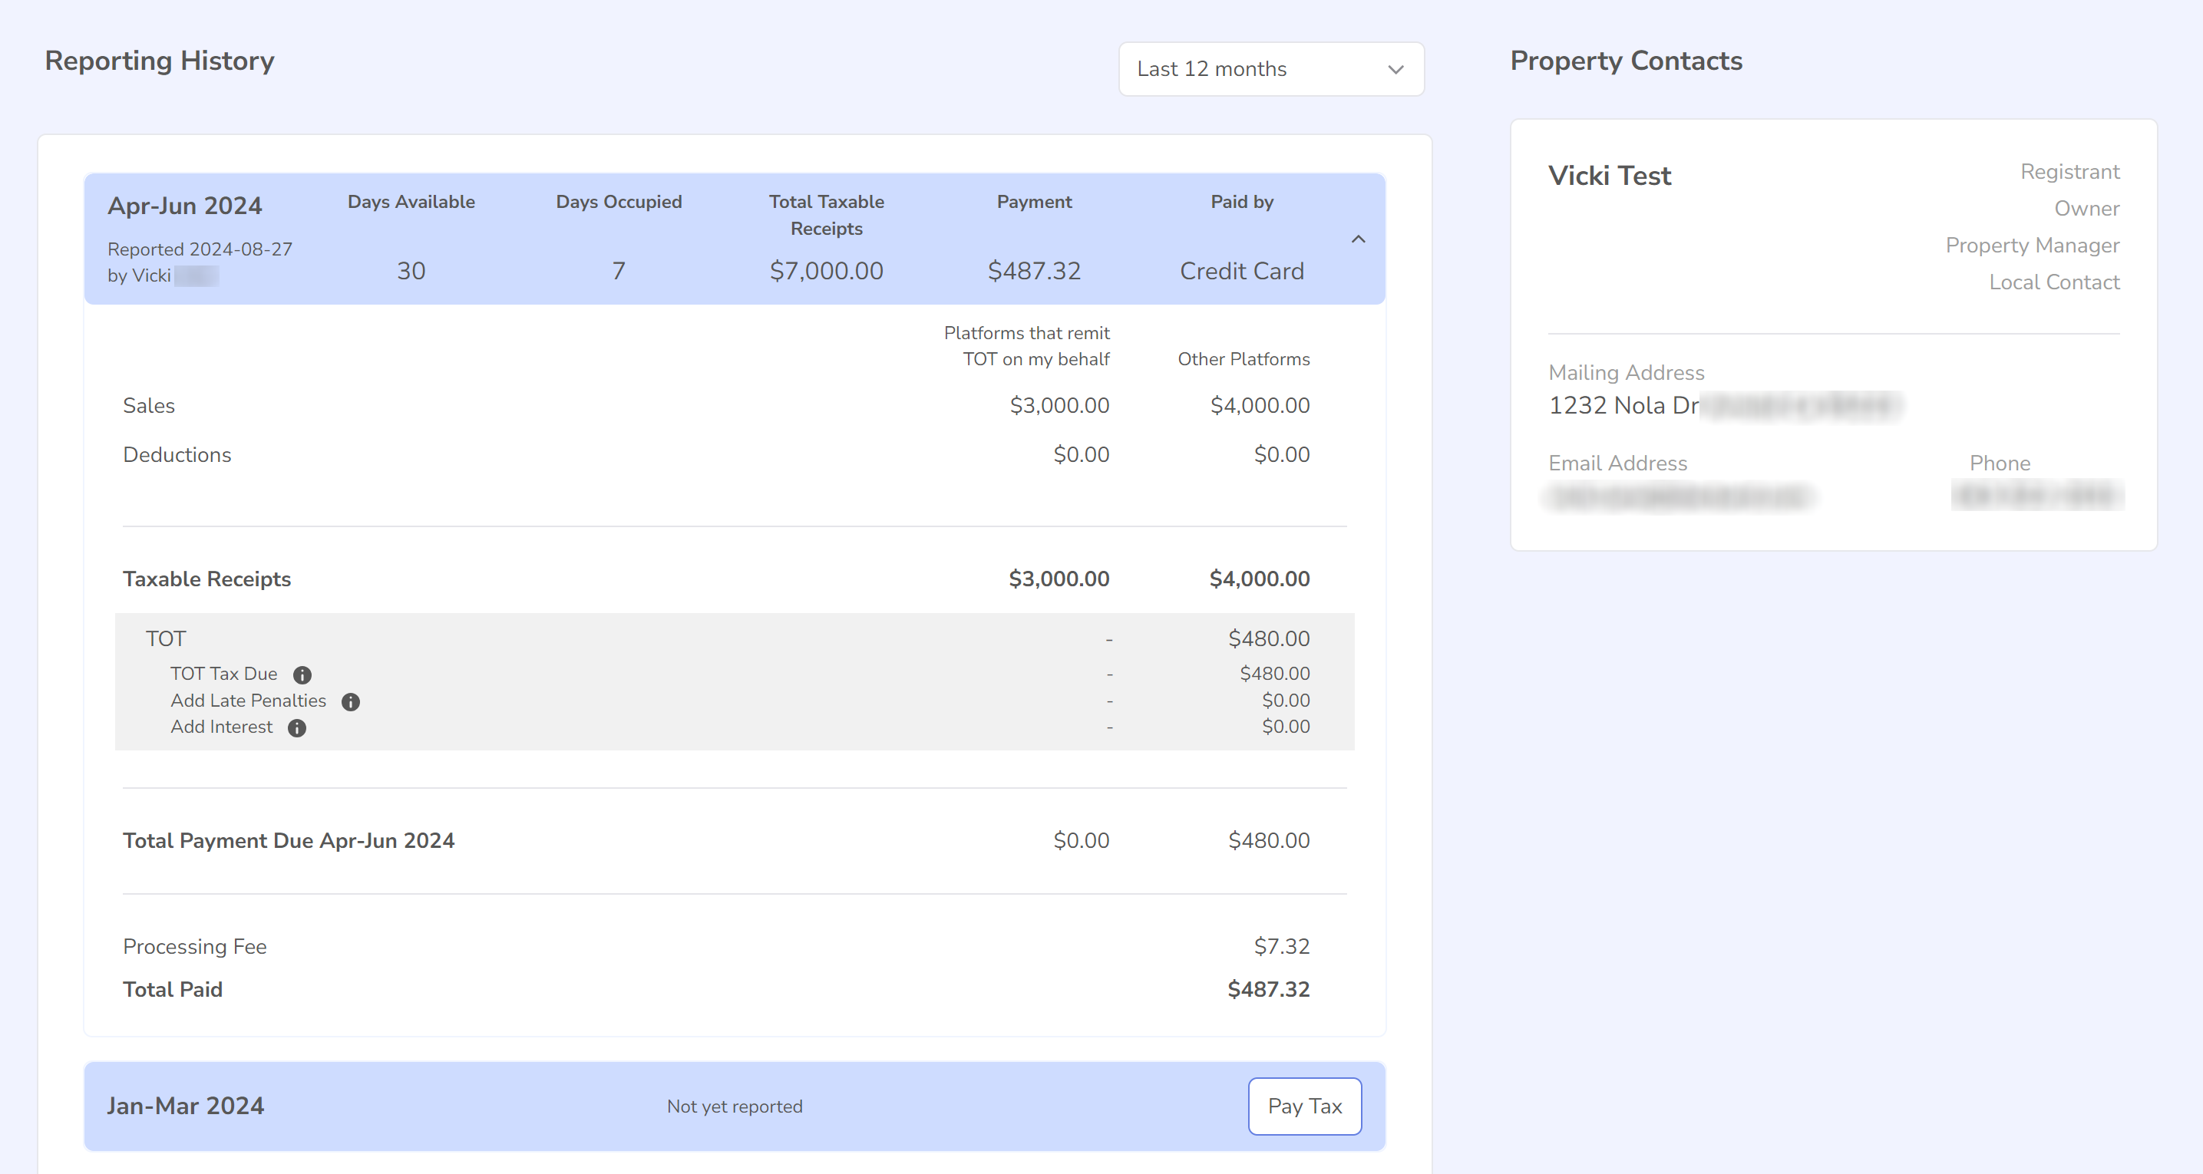
Task: Click the Email Address label
Action: coord(1618,463)
